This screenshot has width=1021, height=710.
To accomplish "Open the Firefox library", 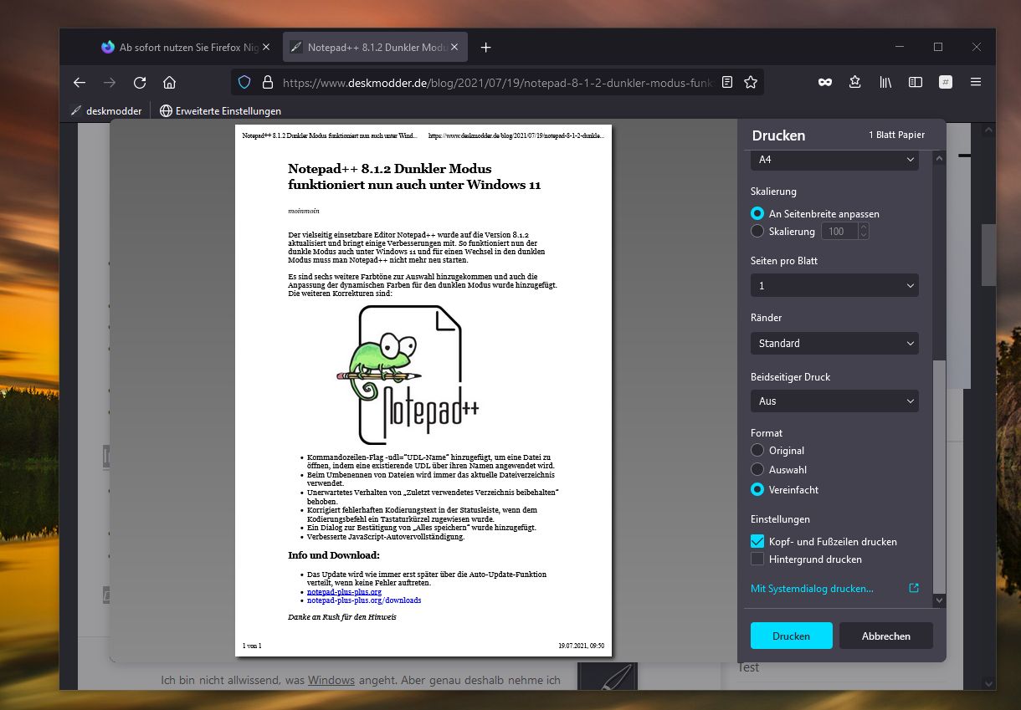I will [x=885, y=82].
